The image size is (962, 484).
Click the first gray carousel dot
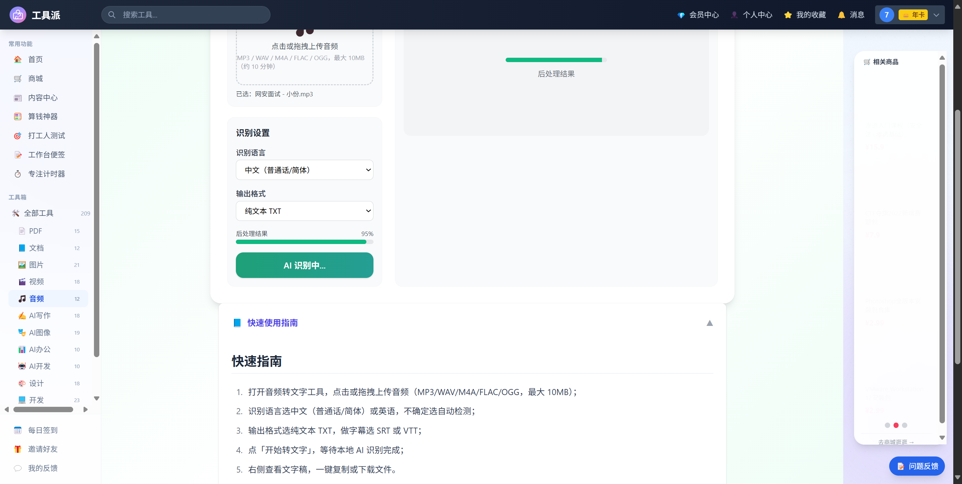pos(887,425)
